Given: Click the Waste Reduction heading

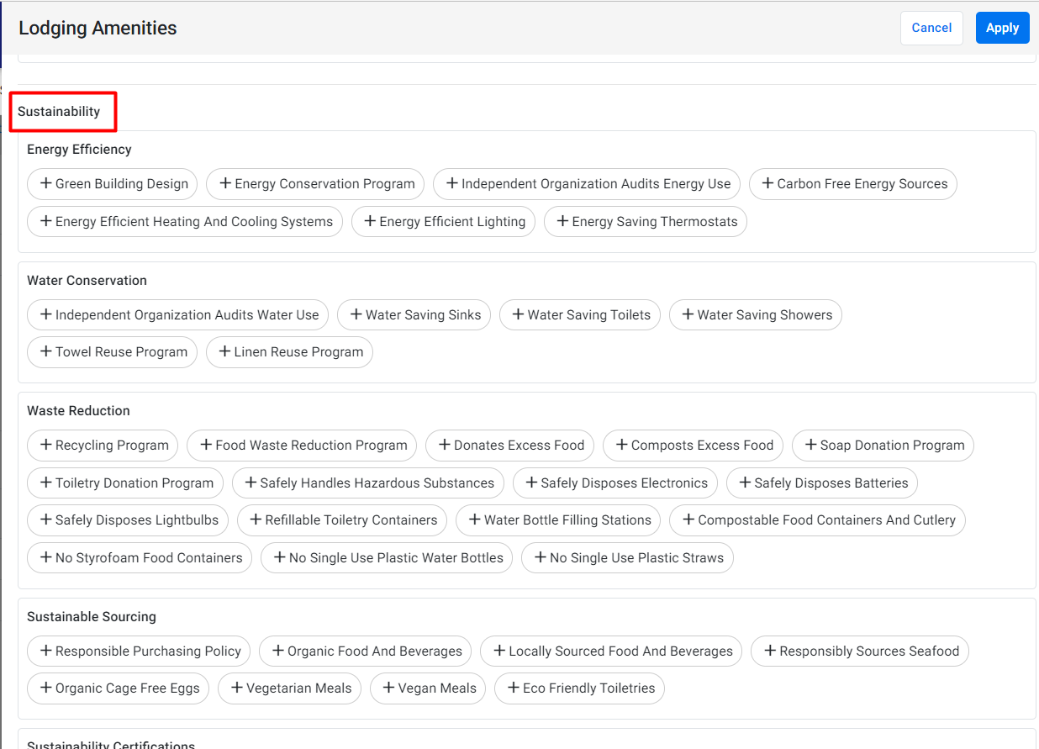Looking at the screenshot, I should click(x=78, y=411).
